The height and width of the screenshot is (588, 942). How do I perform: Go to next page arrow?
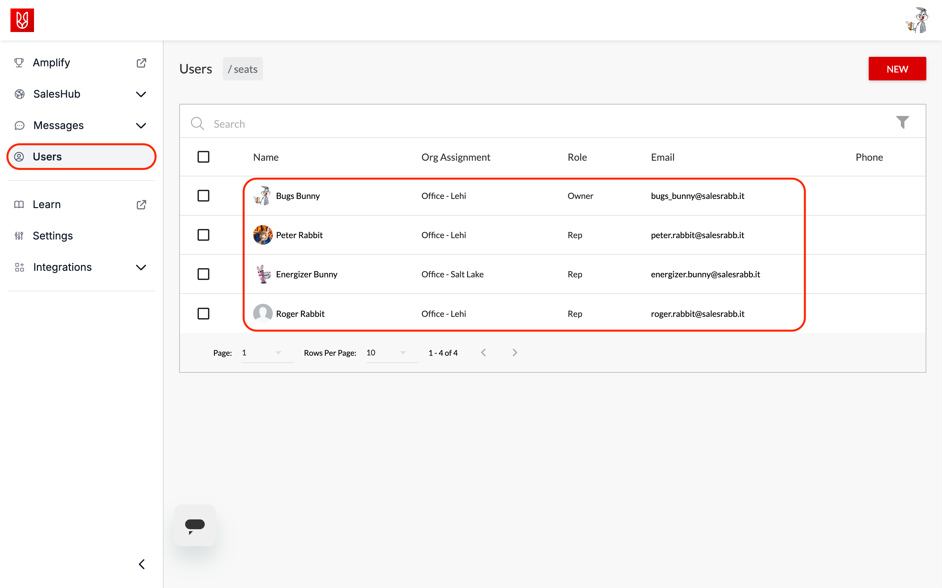coord(515,352)
